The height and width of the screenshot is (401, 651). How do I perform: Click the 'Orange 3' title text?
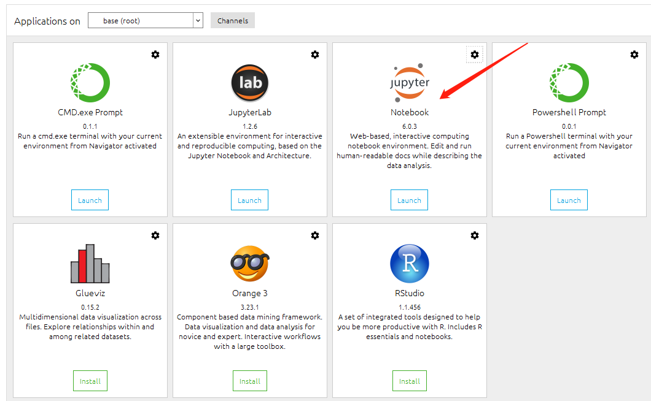pos(250,293)
